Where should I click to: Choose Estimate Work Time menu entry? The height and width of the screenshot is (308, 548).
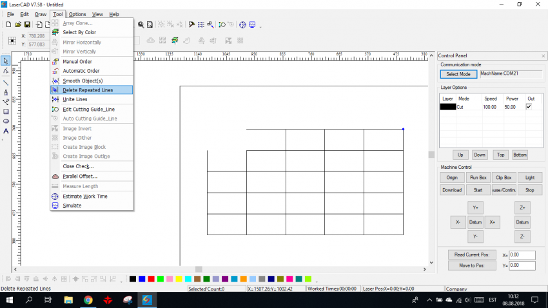click(x=92, y=197)
